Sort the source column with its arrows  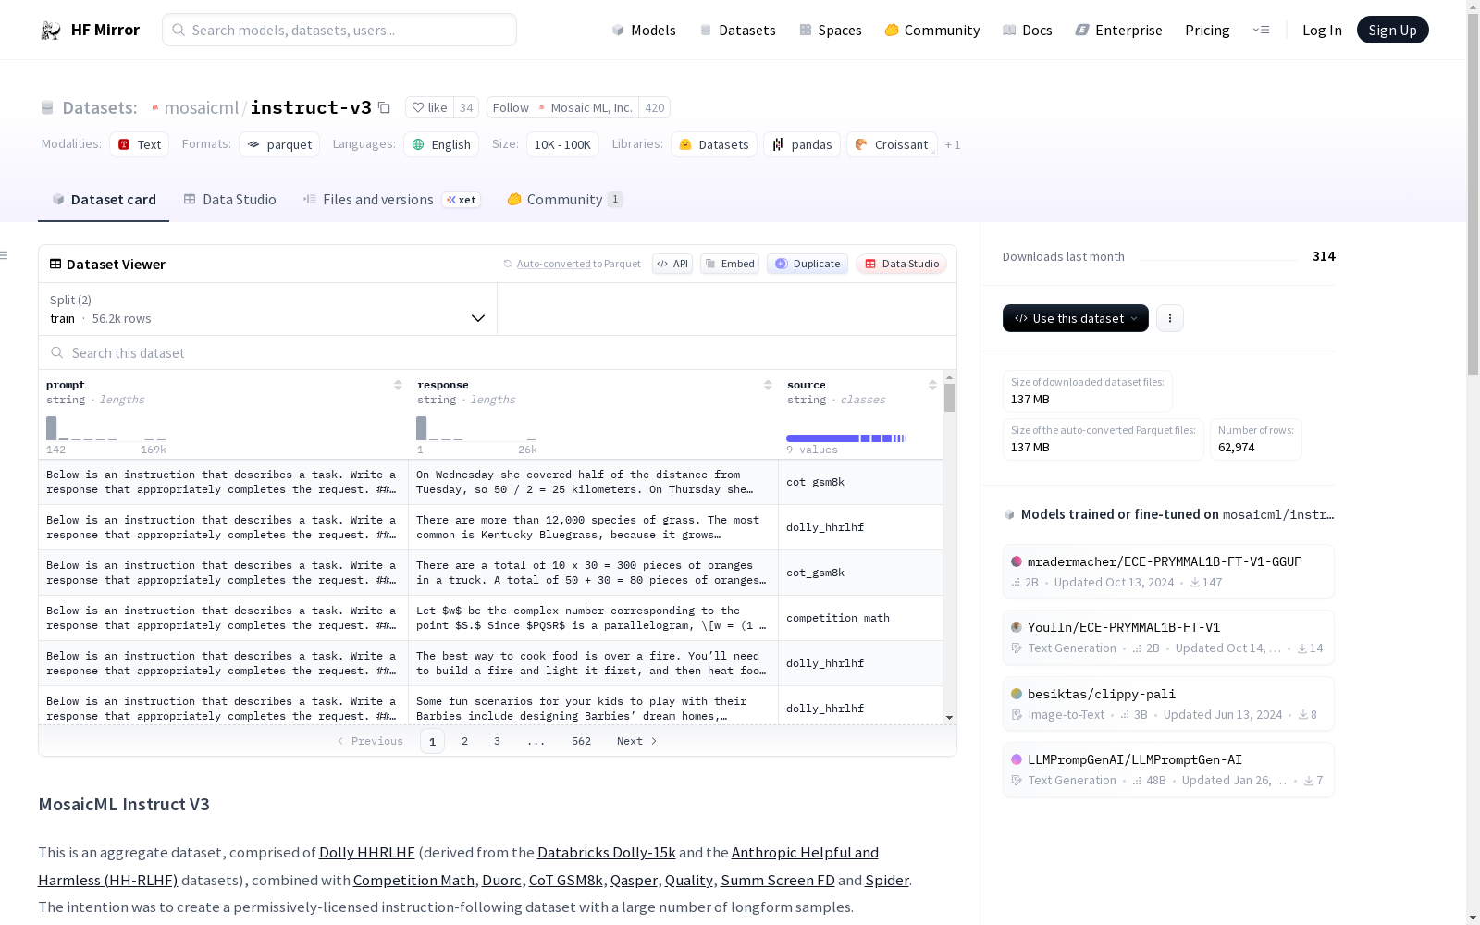pyautogui.click(x=932, y=385)
